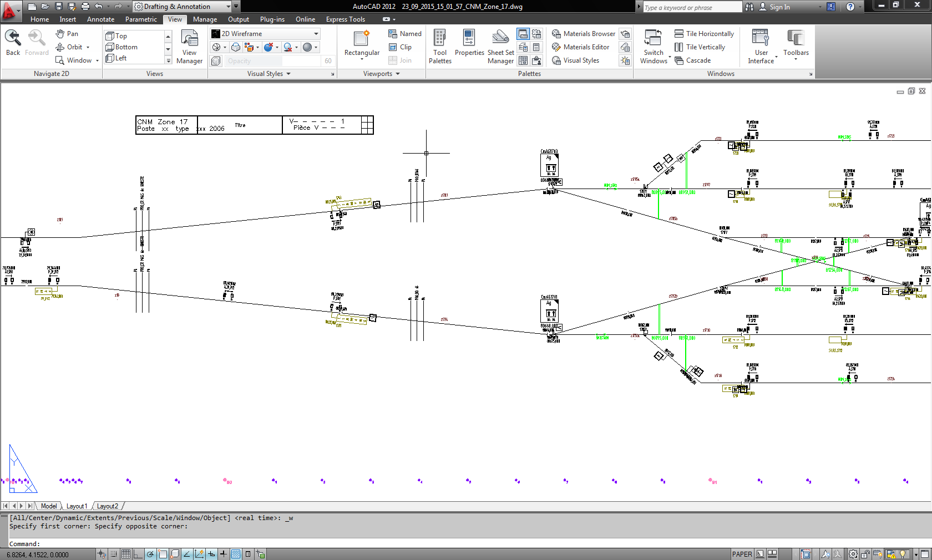The height and width of the screenshot is (560, 932).
Task: Click the Plot printer icon
Action: click(85, 7)
